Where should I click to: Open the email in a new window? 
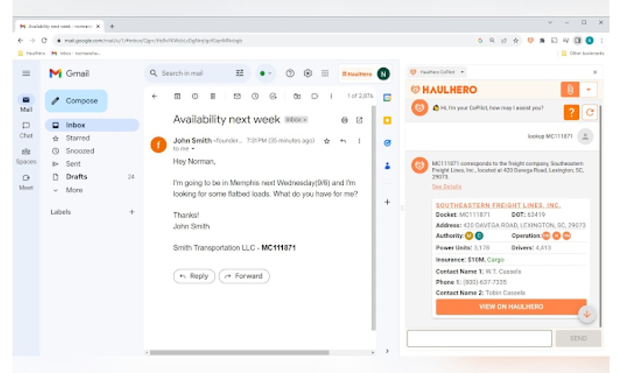360,120
